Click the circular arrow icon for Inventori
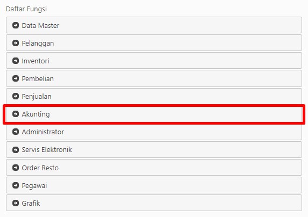The width and height of the screenshot is (308, 217). pyautogui.click(x=16, y=61)
